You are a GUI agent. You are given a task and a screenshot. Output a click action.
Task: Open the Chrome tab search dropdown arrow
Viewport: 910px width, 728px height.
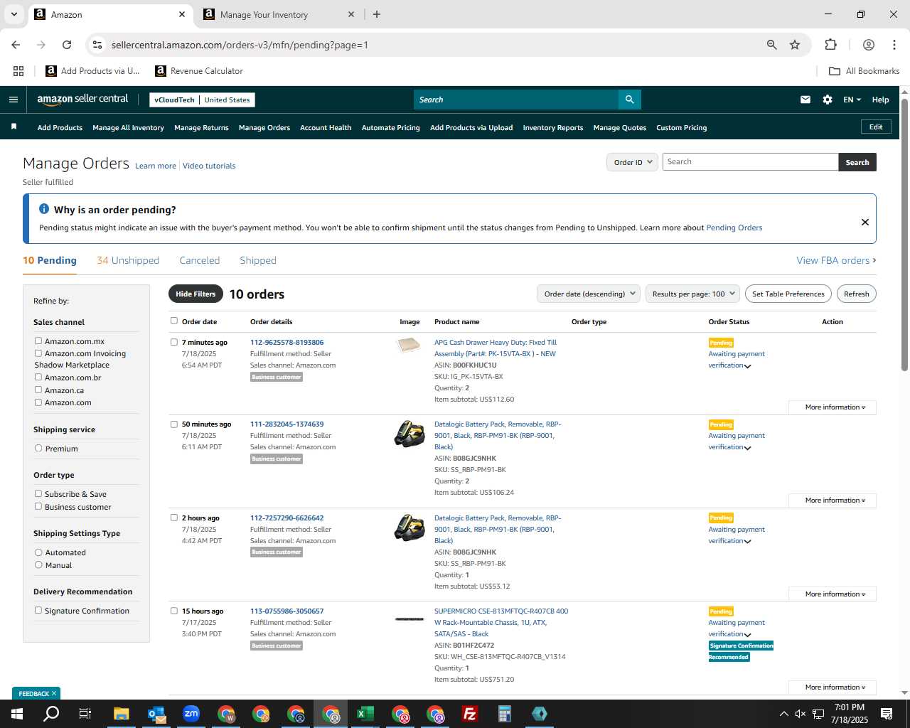[x=14, y=14]
